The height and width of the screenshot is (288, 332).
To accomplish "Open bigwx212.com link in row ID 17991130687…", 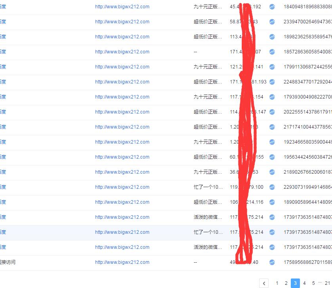I will [x=122, y=67].
